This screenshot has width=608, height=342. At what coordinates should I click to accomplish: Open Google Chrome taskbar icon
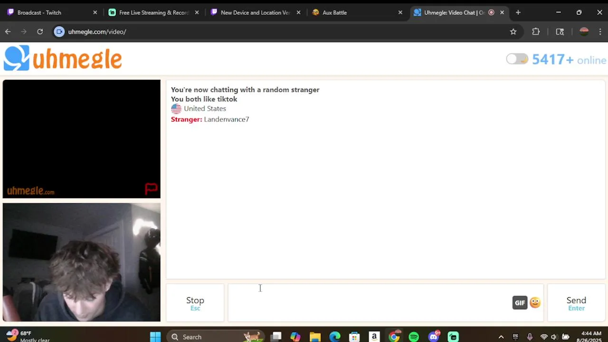point(394,337)
